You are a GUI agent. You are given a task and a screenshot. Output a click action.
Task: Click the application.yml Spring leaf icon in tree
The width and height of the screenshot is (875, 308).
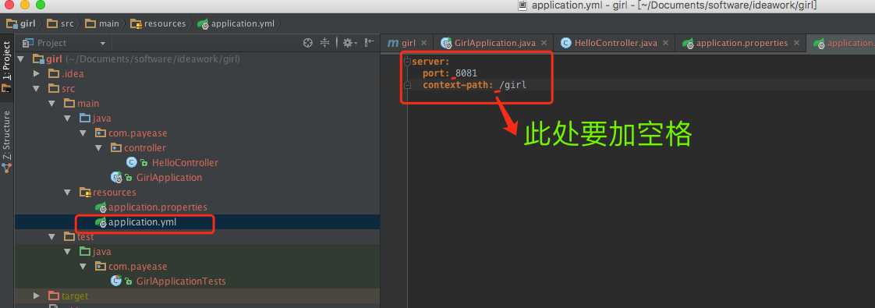(x=101, y=222)
